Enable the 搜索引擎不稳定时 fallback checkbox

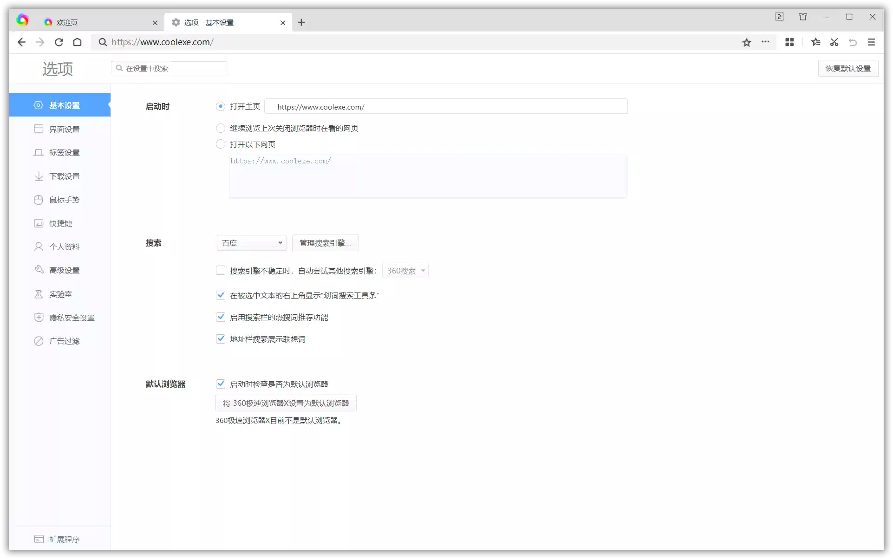[x=221, y=270]
